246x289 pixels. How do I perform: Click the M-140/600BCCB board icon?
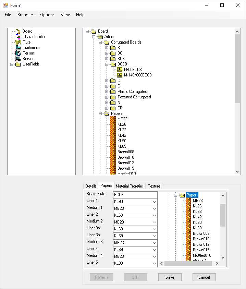coord(120,75)
